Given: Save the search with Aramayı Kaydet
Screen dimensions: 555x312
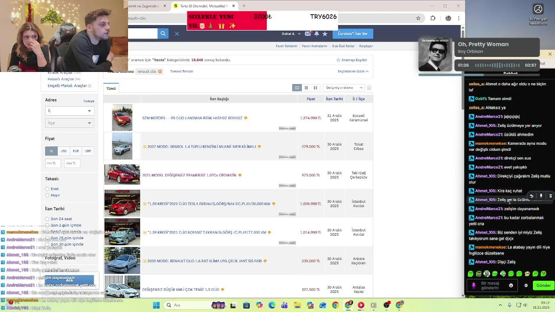Looking at the screenshot, I should [x=352, y=60].
